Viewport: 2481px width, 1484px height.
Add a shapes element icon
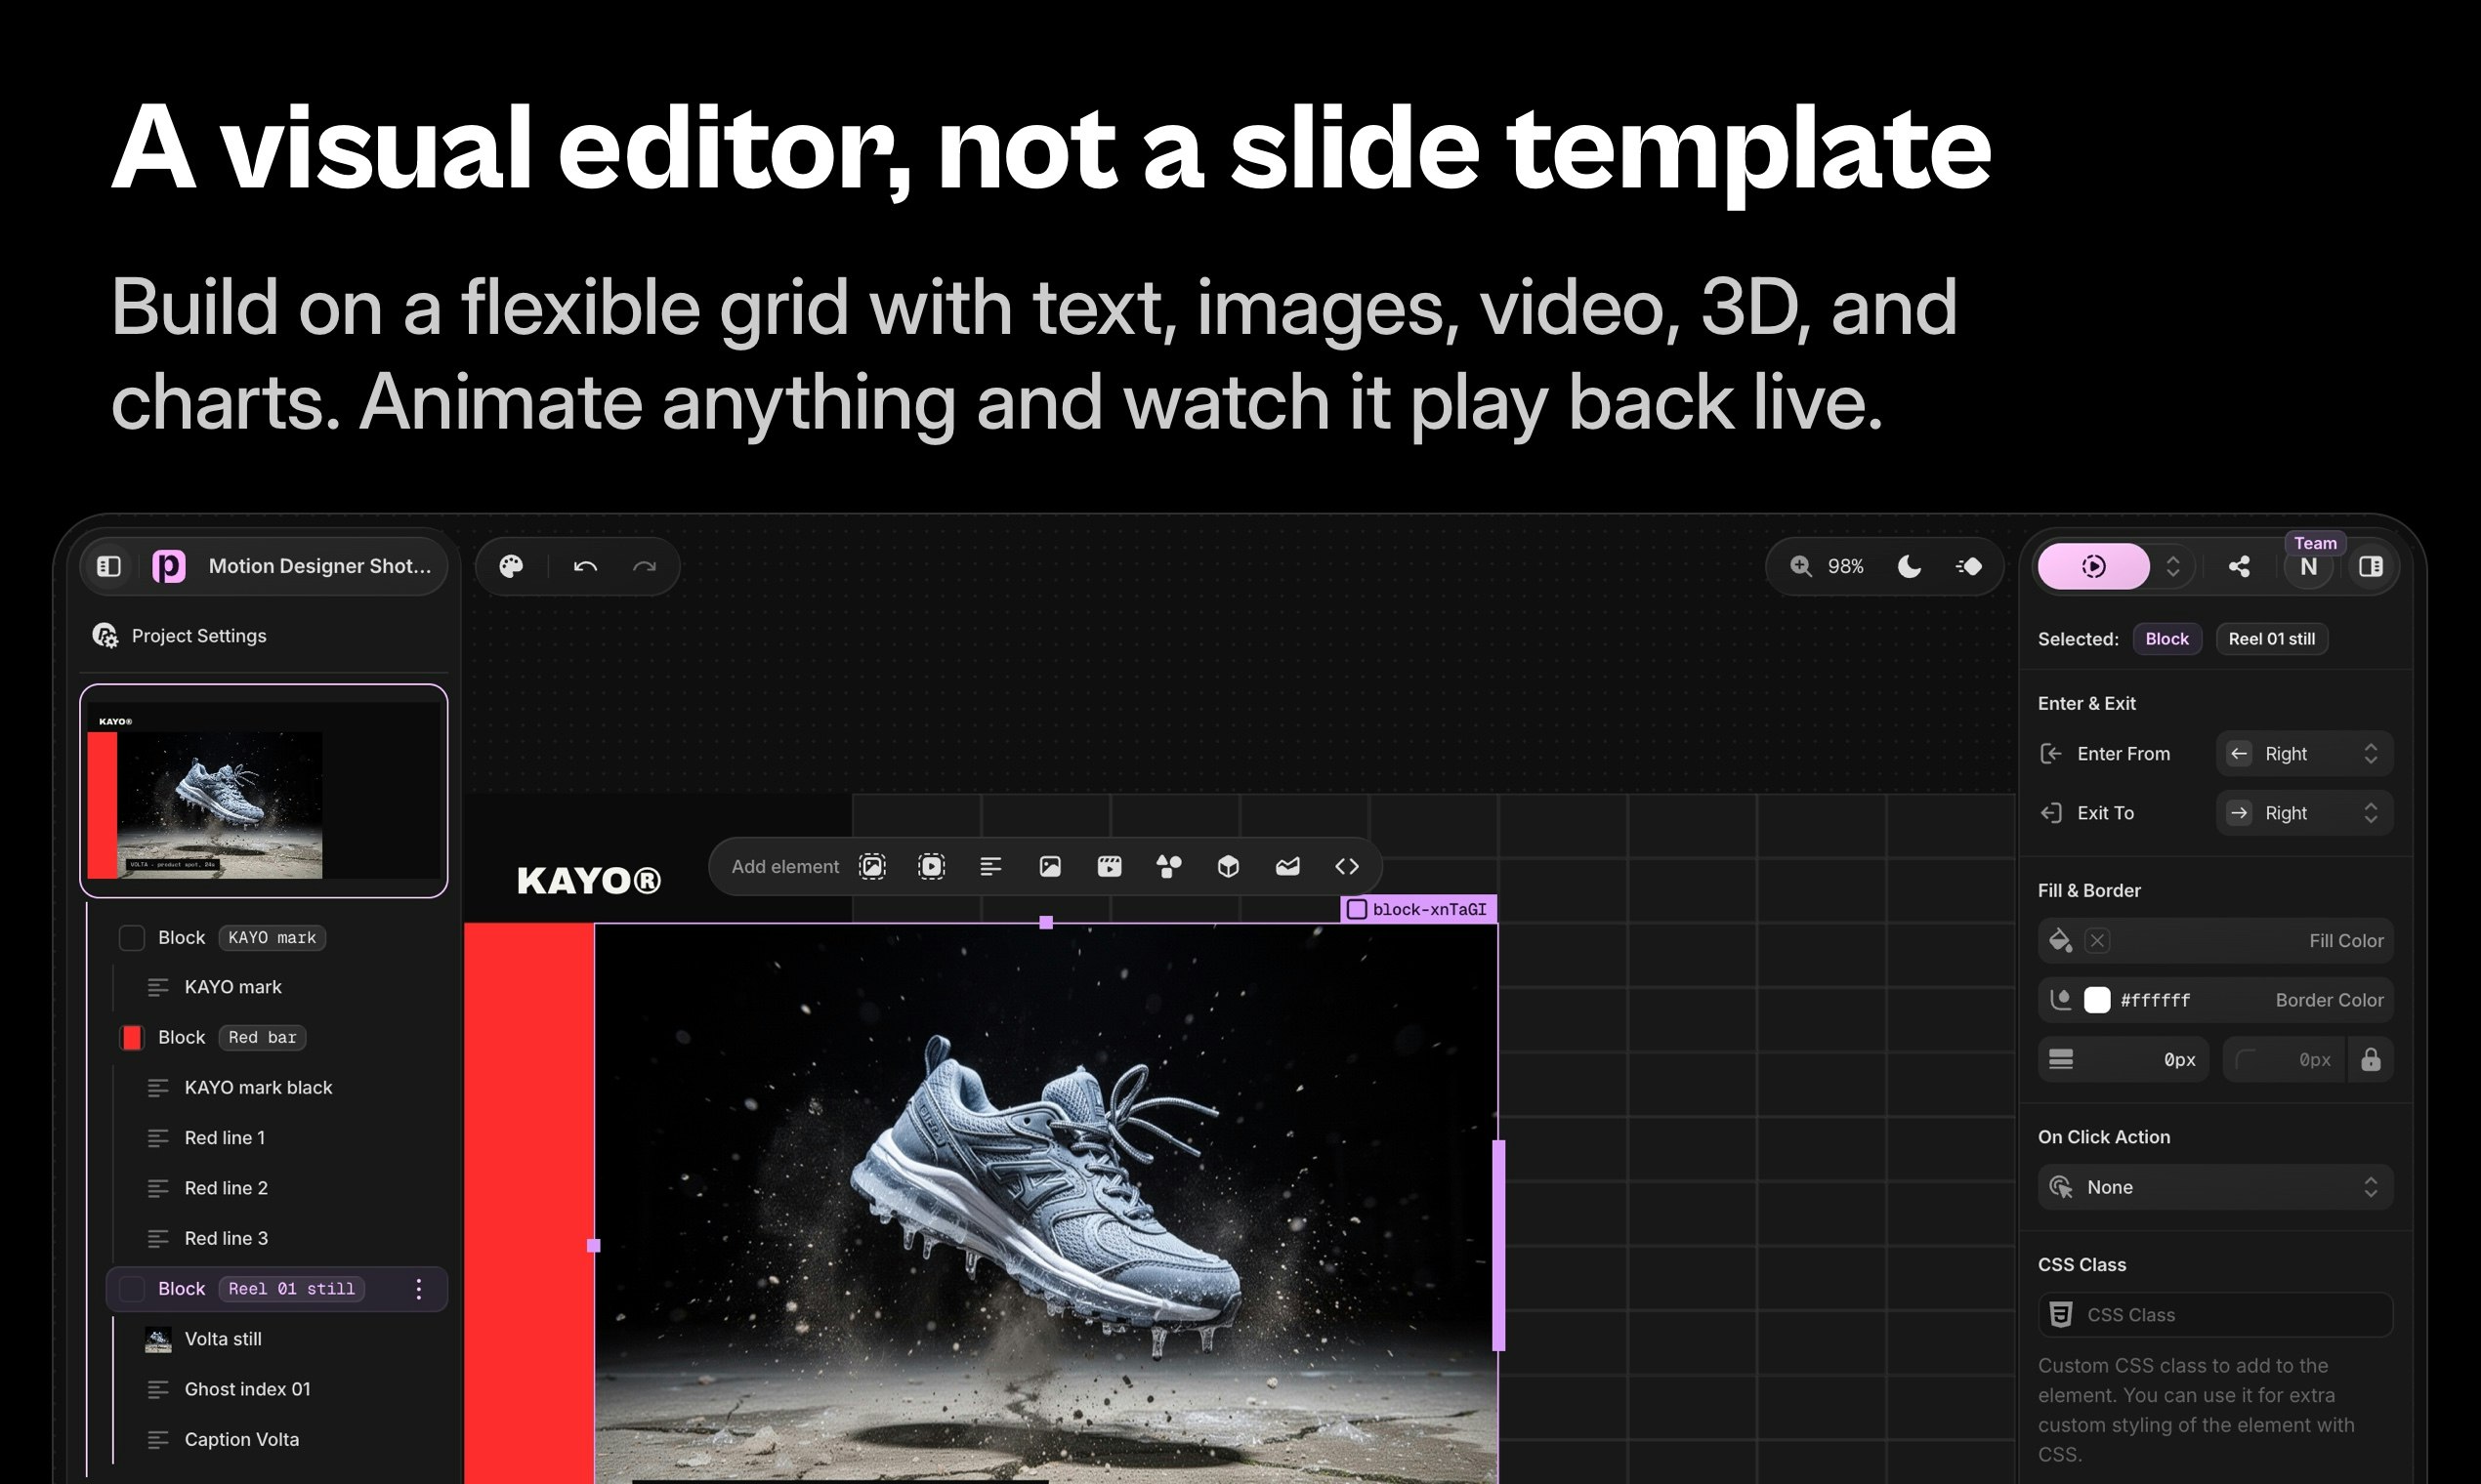point(1168,866)
